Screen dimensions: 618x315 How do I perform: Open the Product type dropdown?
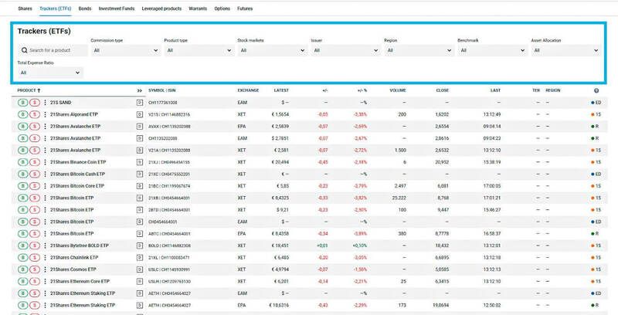coord(199,50)
